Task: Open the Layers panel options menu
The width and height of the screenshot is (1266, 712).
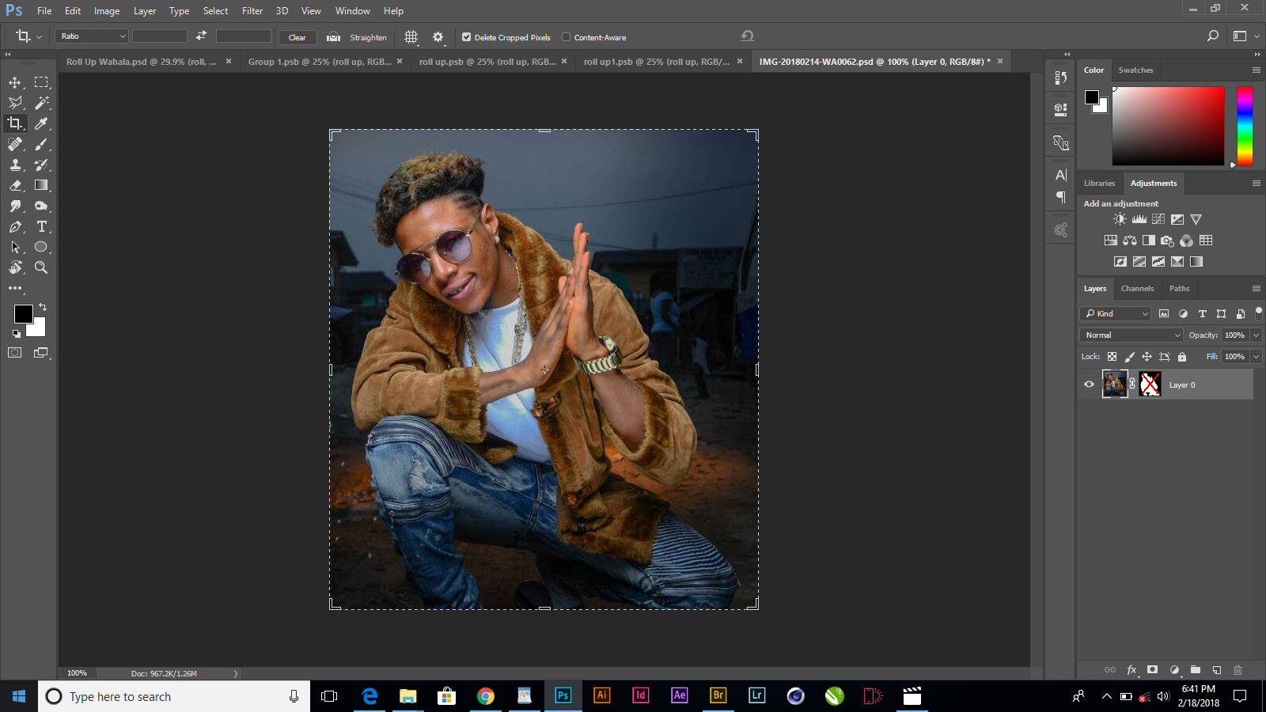Action: pyautogui.click(x=1256, y=289)
